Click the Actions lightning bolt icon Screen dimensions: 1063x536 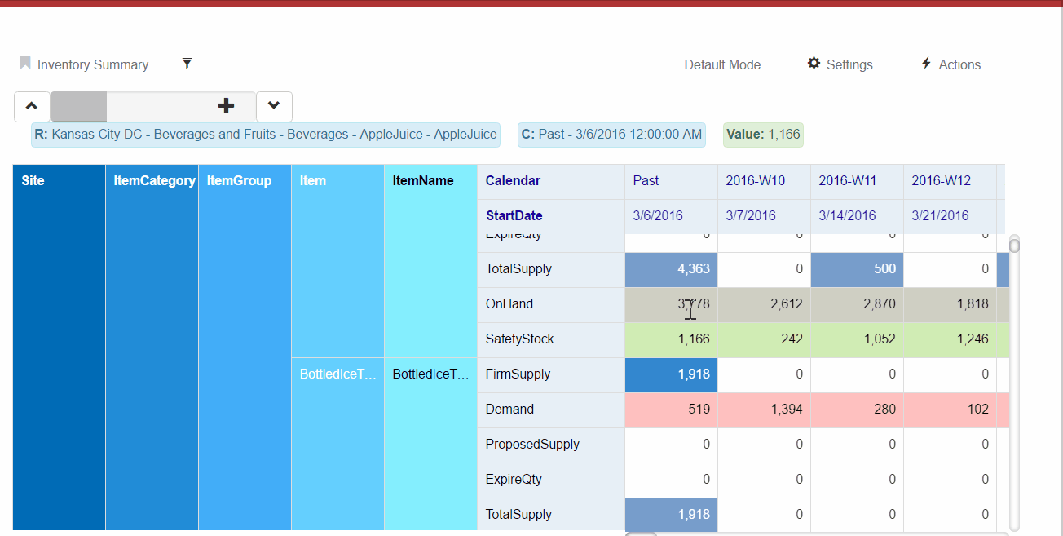pyautogui.click(x=926, y=64)
